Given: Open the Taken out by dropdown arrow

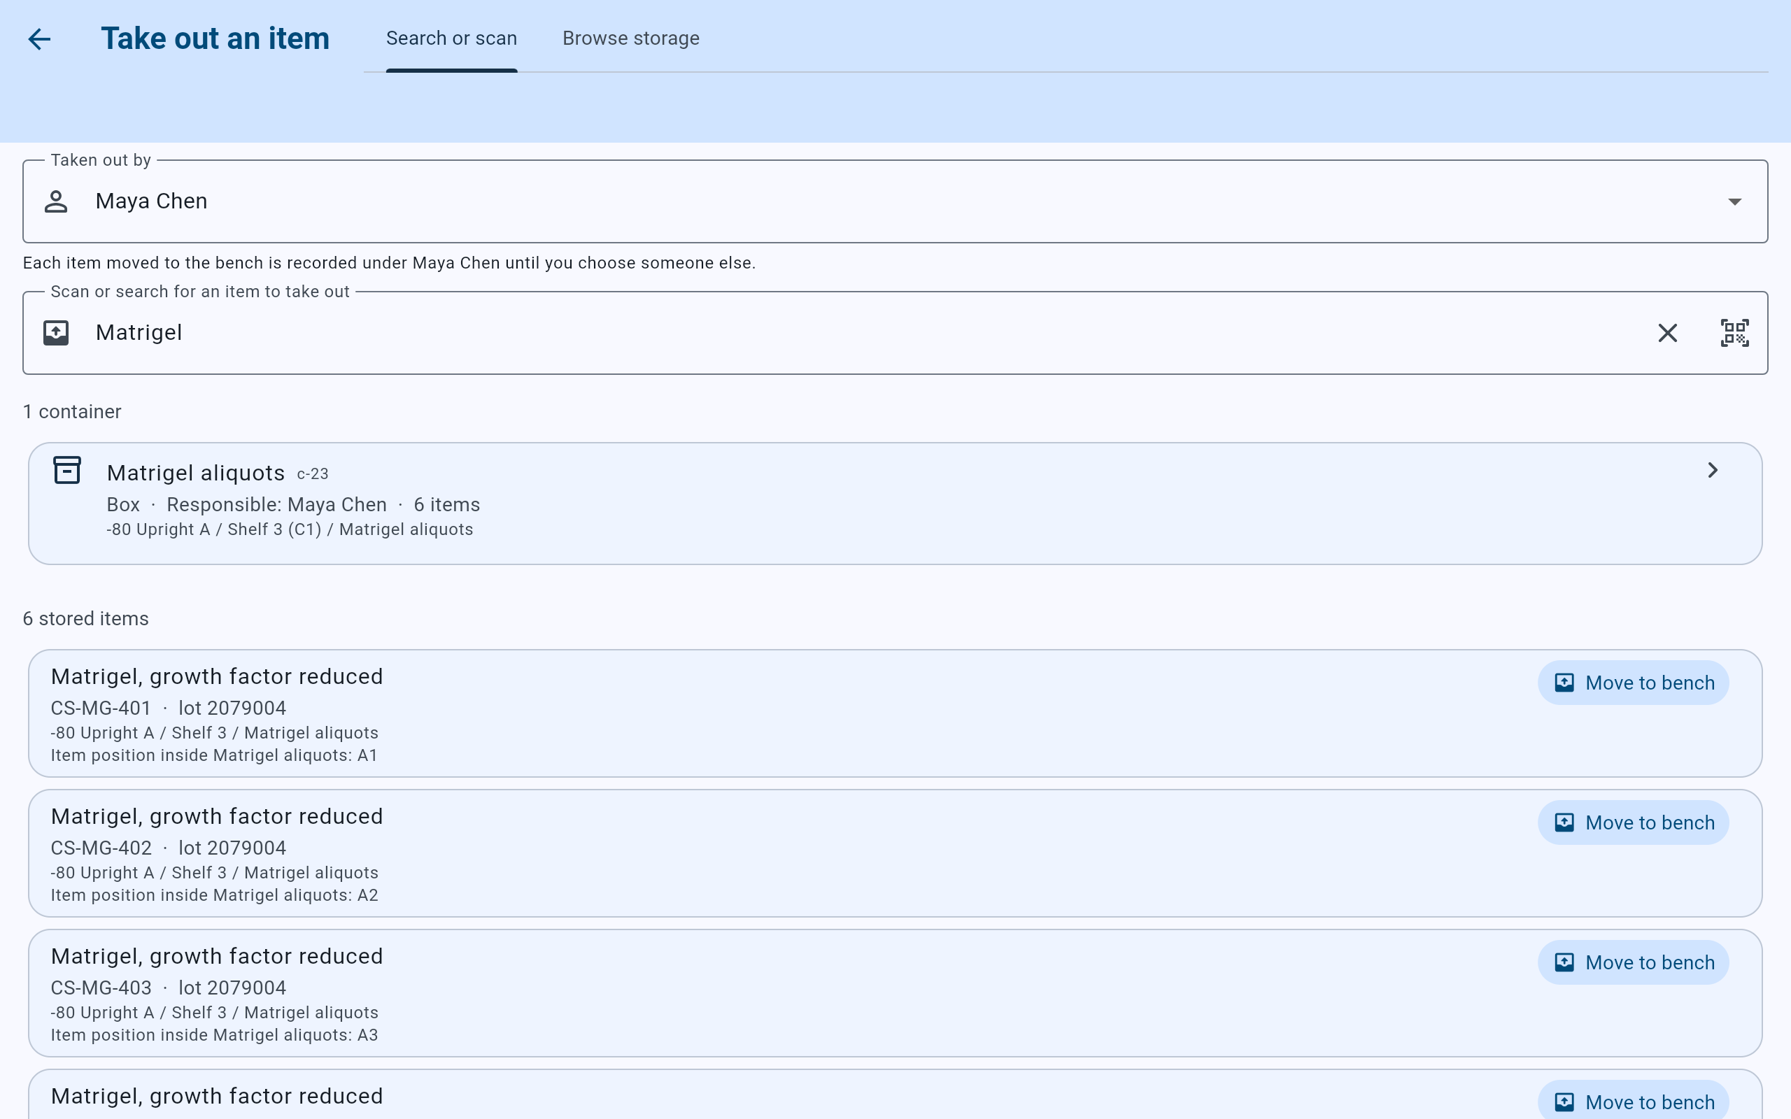Looking at the screenshot, I should point(1734,201).
